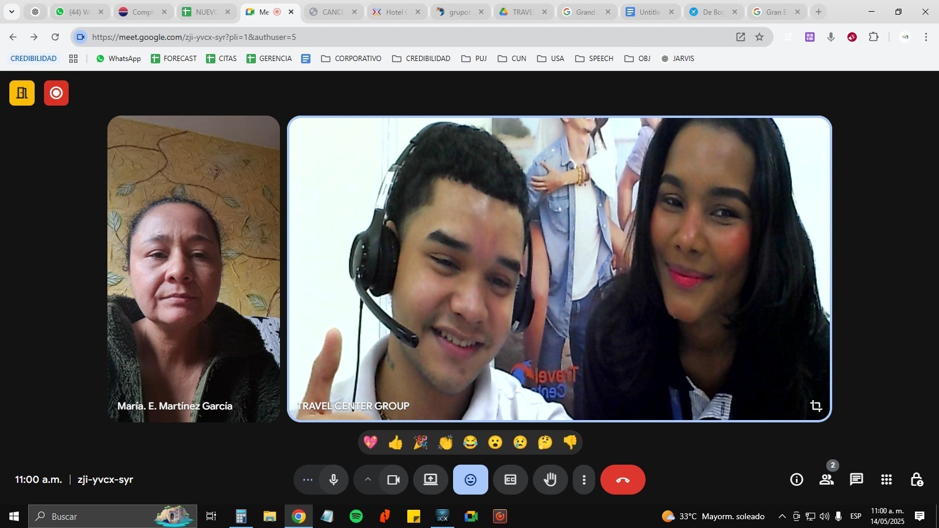Raise your hand in the meeting

coord(550,480)
